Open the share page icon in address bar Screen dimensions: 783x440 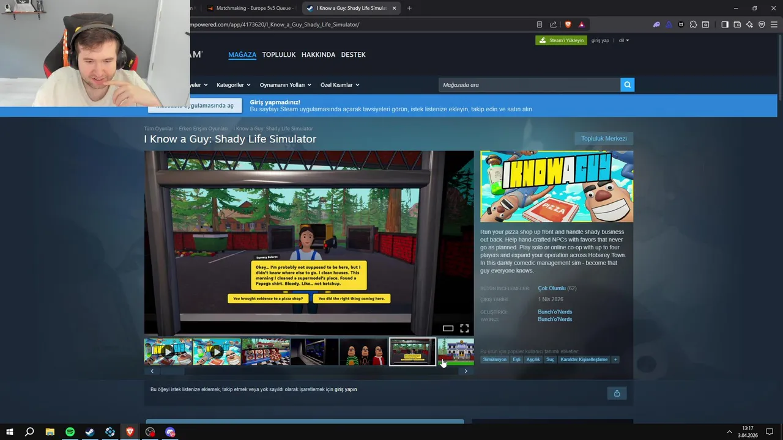553,24
